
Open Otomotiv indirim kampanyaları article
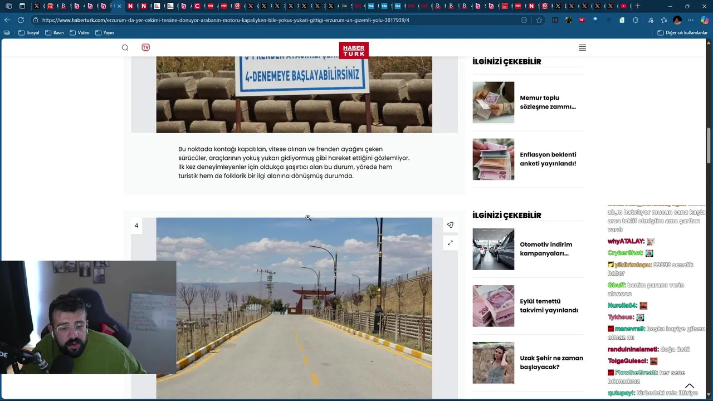pos(546,249)
